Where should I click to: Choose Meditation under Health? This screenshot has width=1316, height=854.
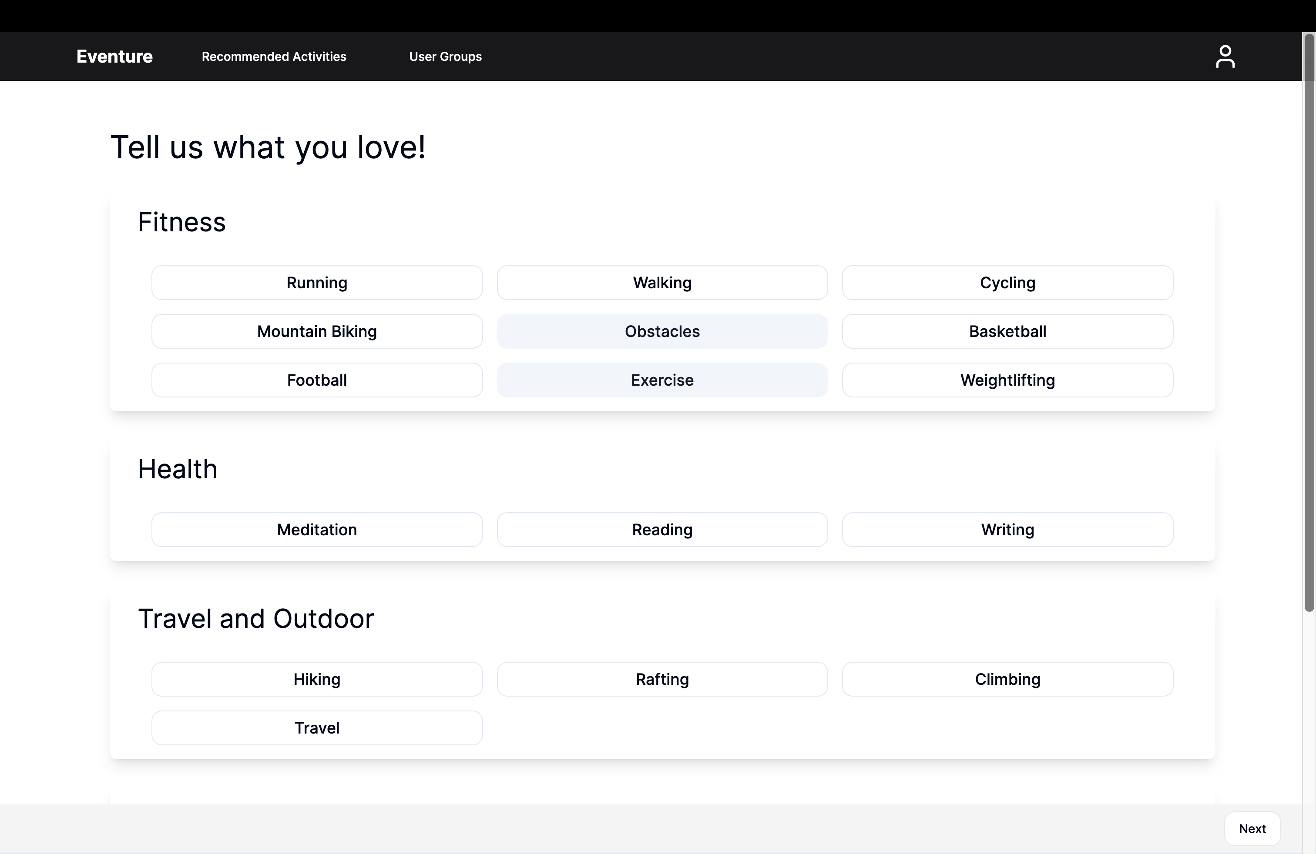pyautogui.click(x=317, y=530)
